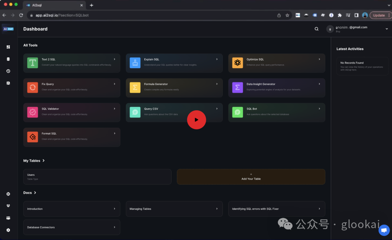Open the Text 2 SQL green T icon

pos(33,63)
